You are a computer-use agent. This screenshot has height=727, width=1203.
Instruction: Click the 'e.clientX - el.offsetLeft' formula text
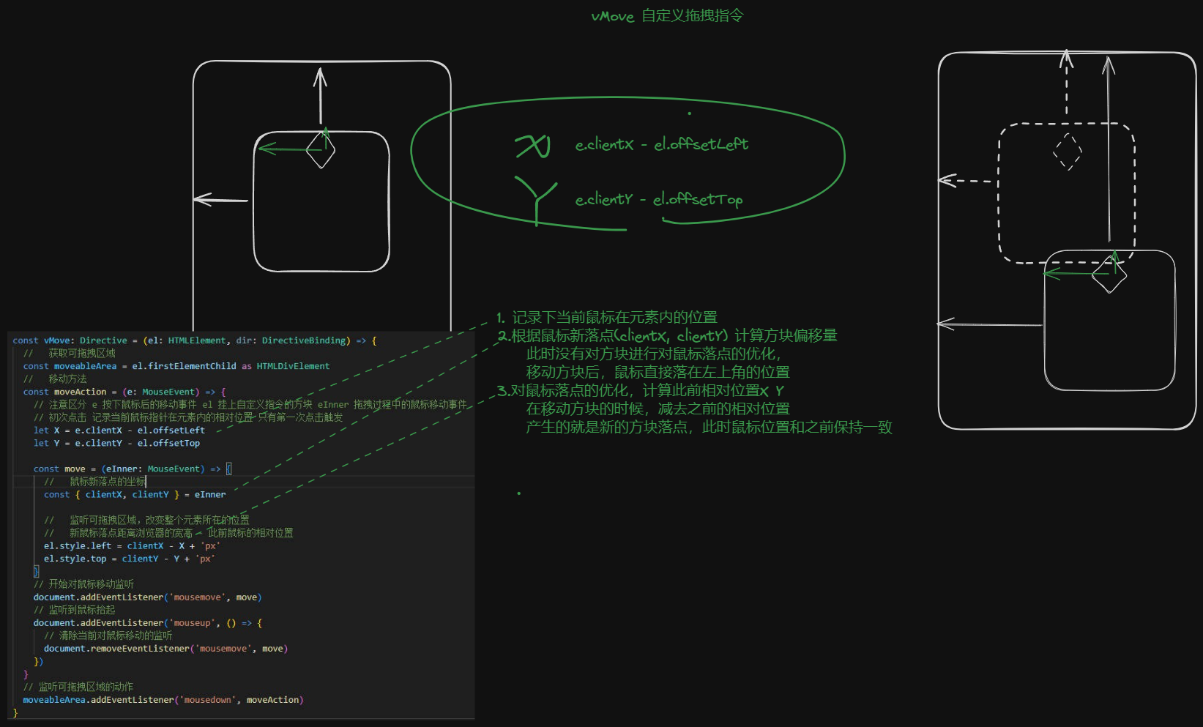(662, 144)
